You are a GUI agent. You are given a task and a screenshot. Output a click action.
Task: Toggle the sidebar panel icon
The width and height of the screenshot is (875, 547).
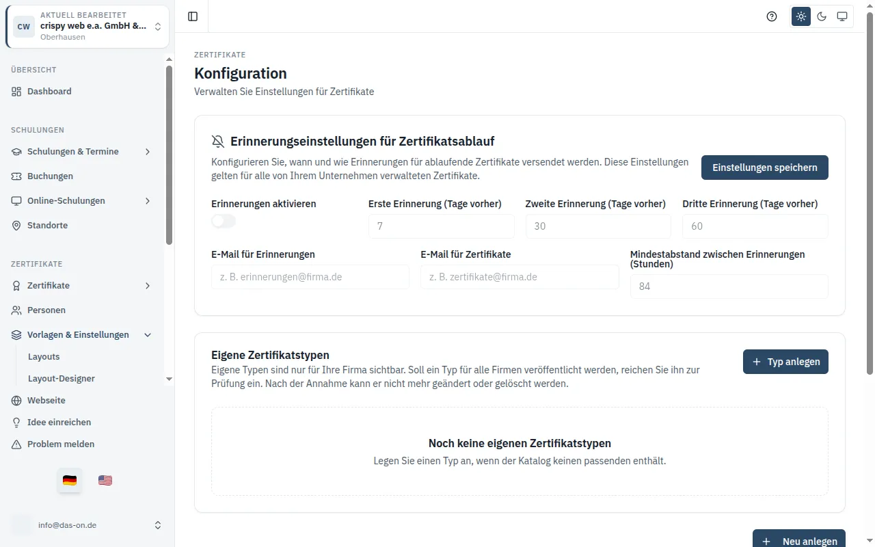click(193, 16)
